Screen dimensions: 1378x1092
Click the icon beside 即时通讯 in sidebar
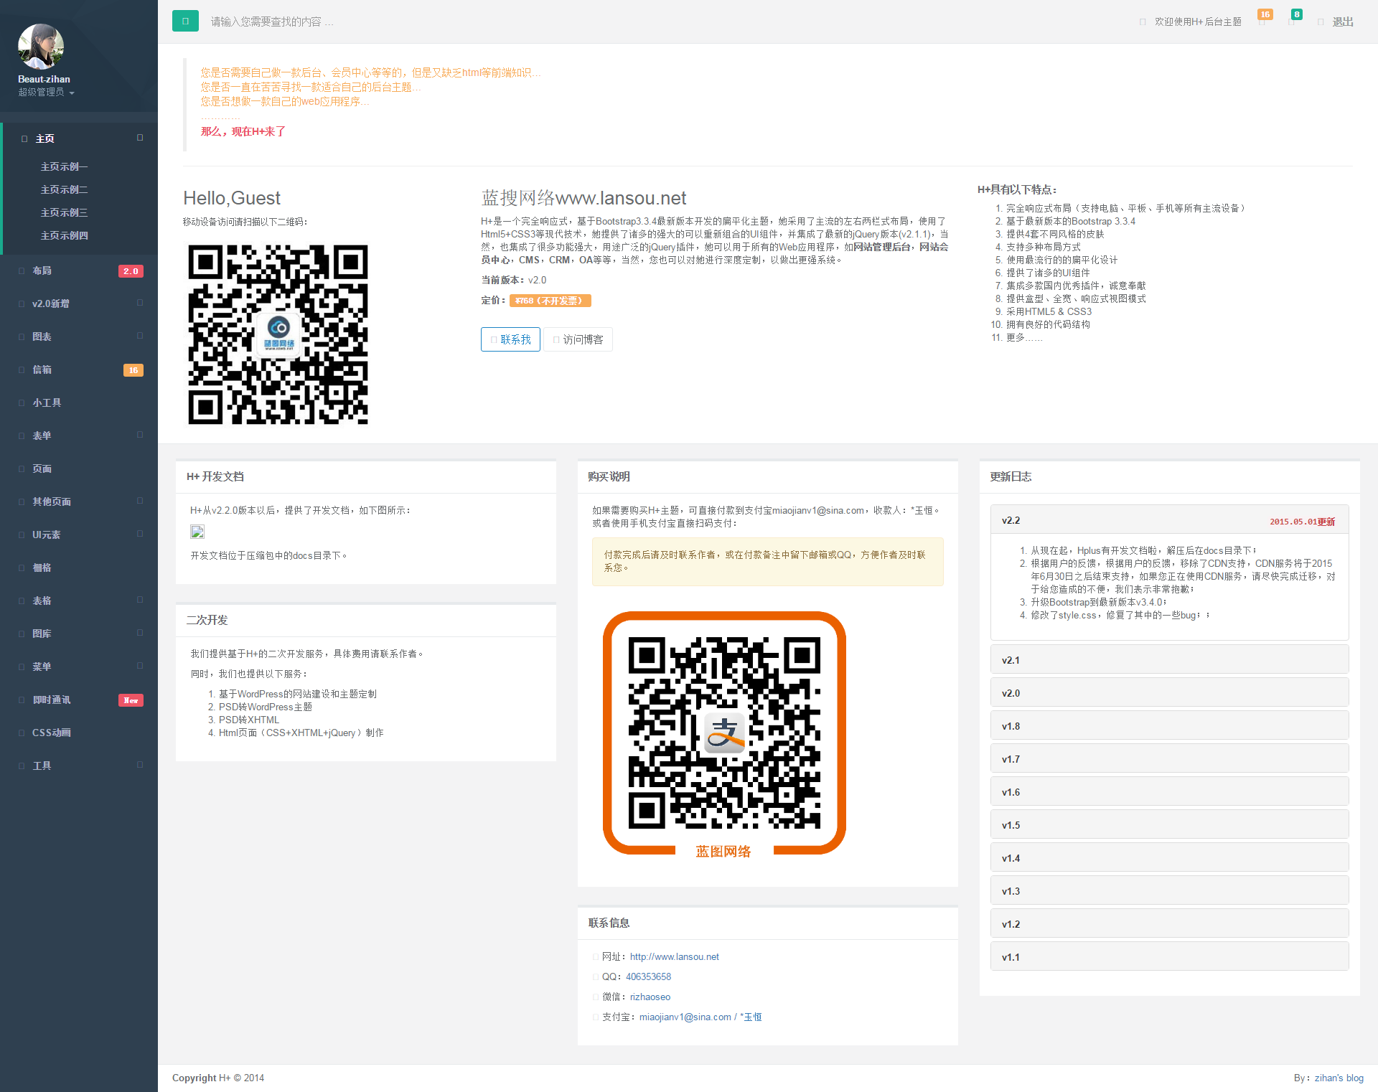pos(22,700)
